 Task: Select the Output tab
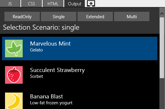pos(75,4)
